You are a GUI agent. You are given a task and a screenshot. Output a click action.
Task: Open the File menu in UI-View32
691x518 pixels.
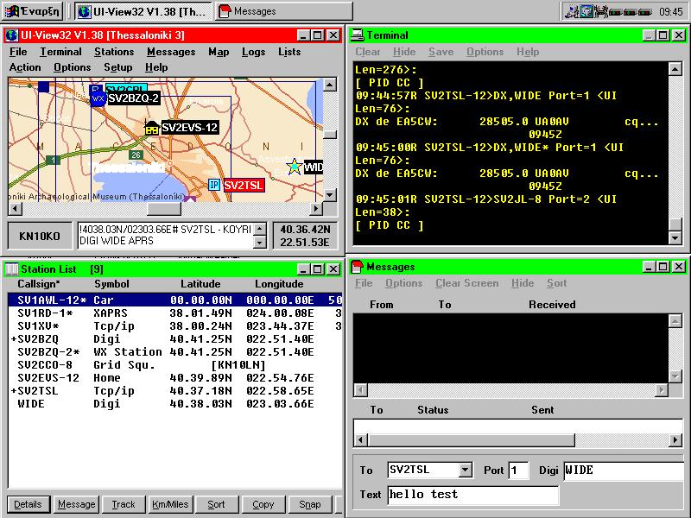[x=18, y=52]
